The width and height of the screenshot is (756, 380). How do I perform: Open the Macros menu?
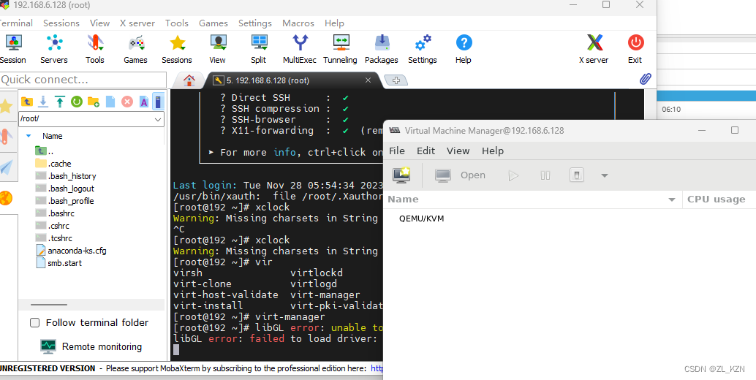coord(298,23)
